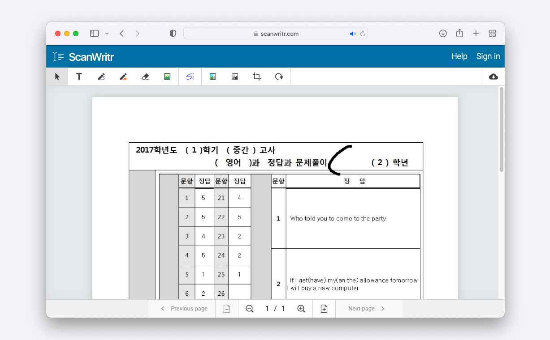Screen dimensions: 550x340
Task: Click the delete page icon
Action: tap(227, 309)
